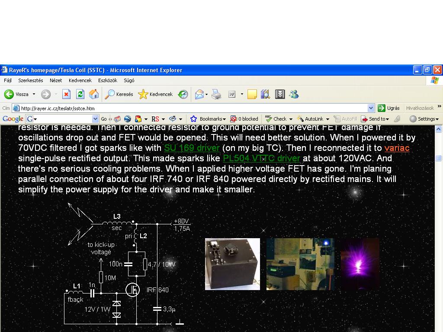Expand the Mail dropdown arrow
Viewport: 443px width, 332px height.
click(x=206, y=94)
